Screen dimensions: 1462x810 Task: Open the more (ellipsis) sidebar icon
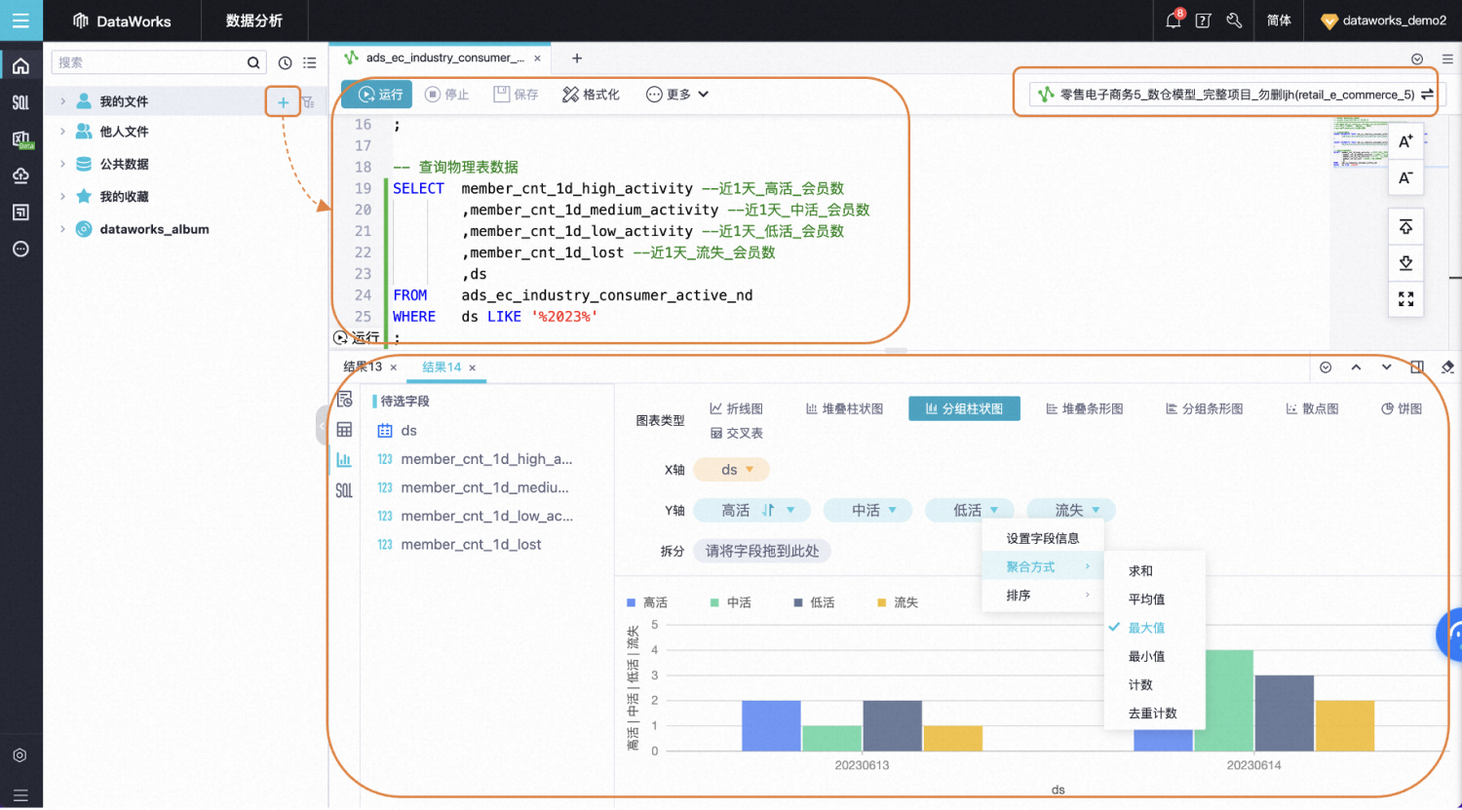(x=20, y=249)
